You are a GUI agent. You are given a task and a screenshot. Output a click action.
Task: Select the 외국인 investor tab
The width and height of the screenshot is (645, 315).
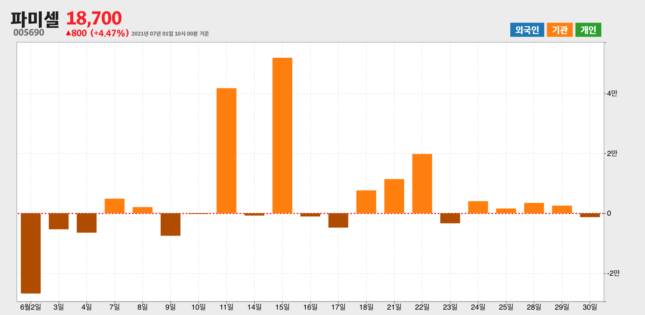point(527,30)
